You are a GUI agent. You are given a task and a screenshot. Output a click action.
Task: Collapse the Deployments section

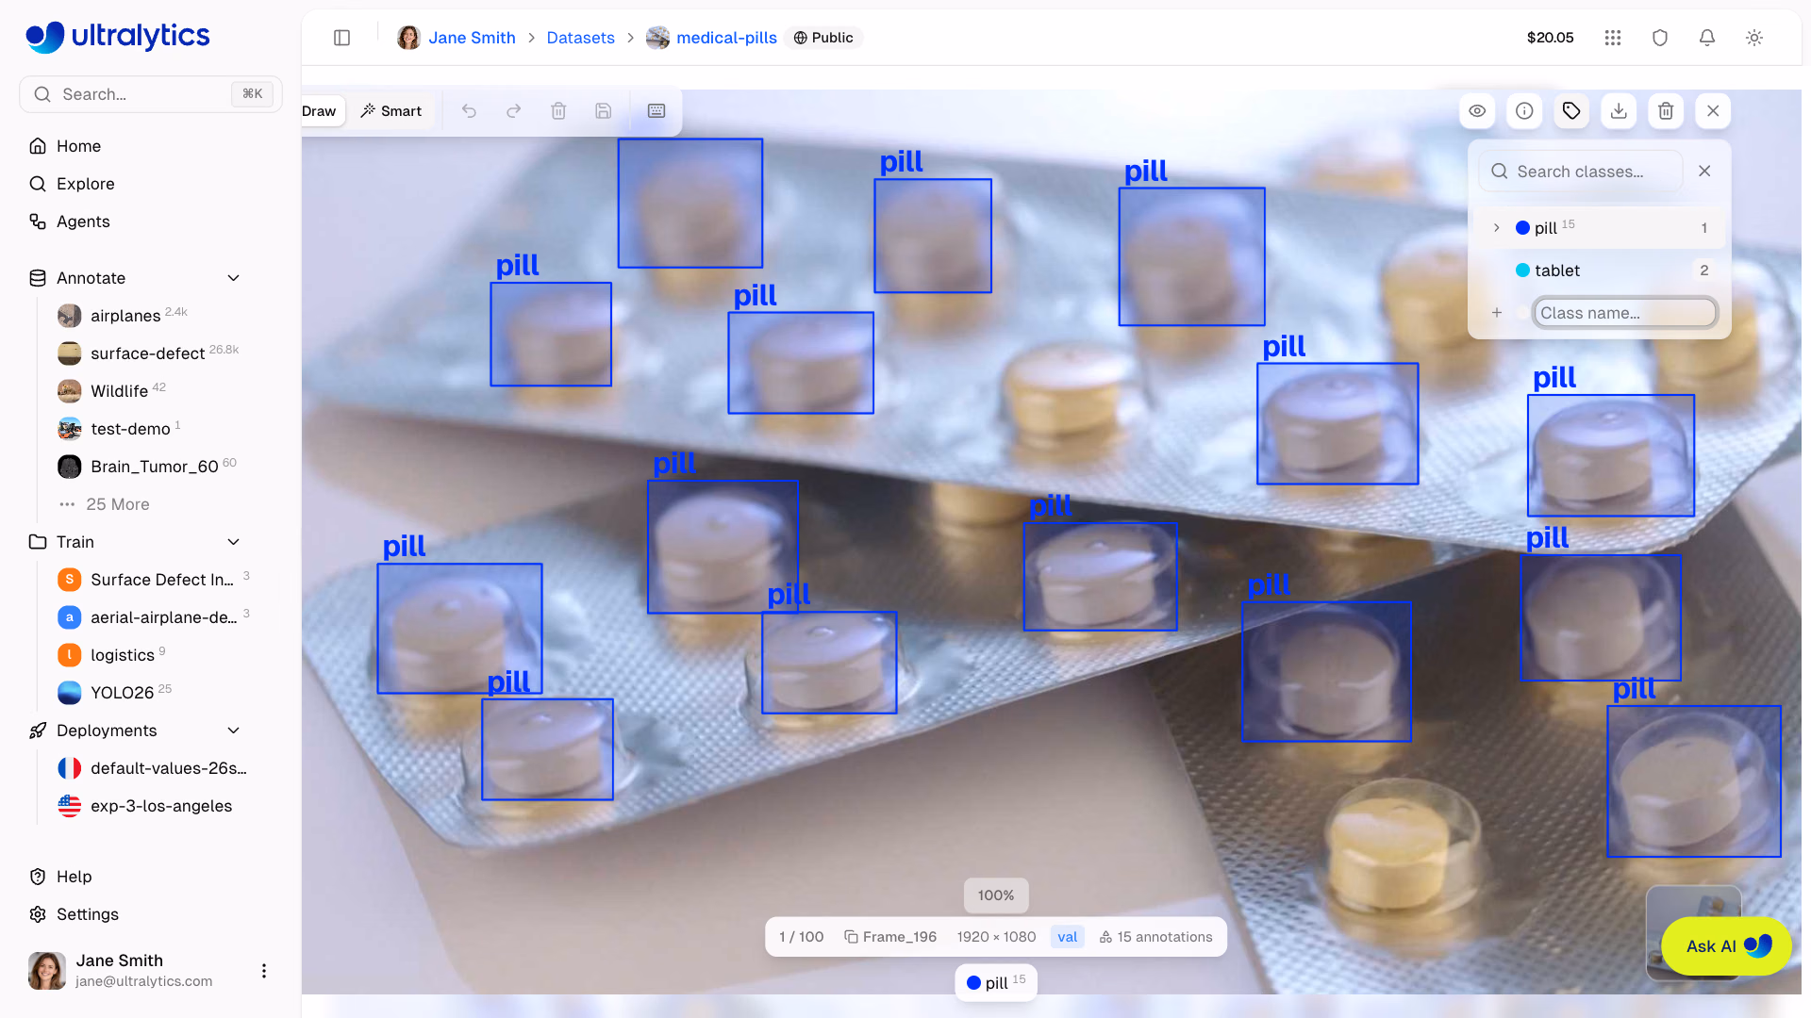tap(234, 731)
